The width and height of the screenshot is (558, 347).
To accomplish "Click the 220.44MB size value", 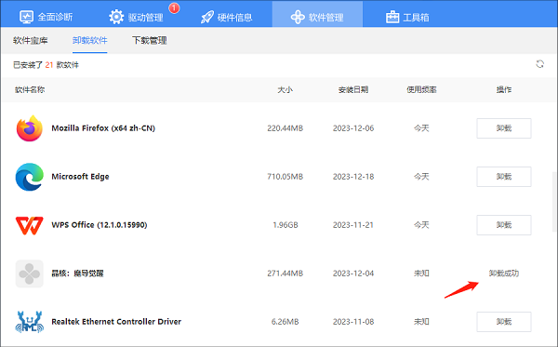I will (286, 128).
